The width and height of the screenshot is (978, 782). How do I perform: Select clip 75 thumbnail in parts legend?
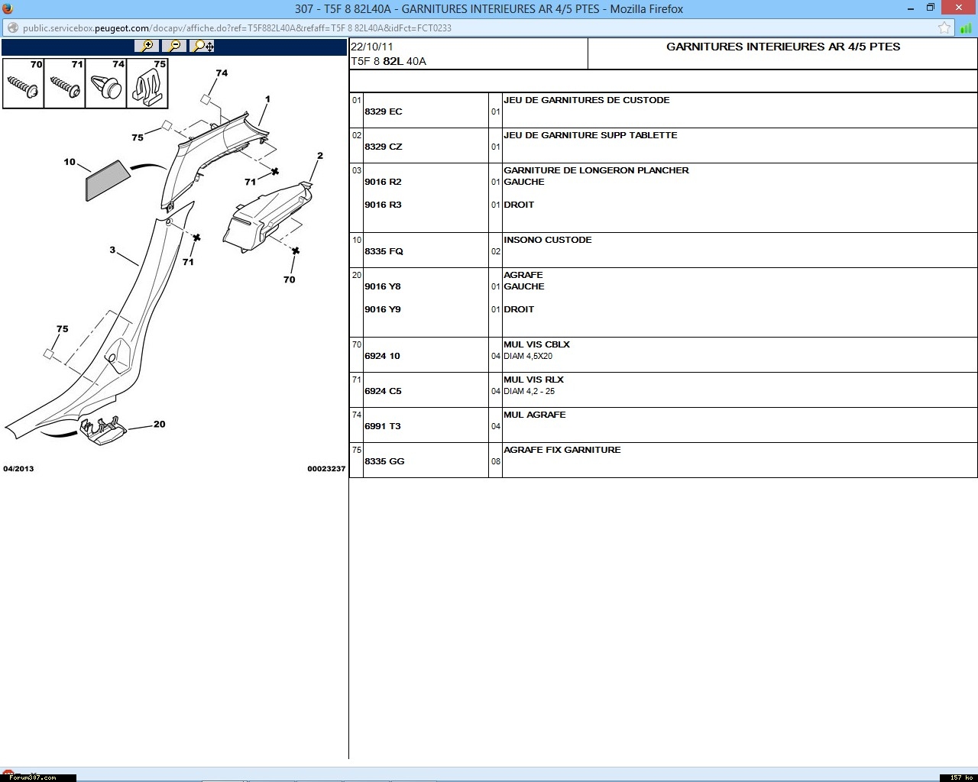(147, 84)
